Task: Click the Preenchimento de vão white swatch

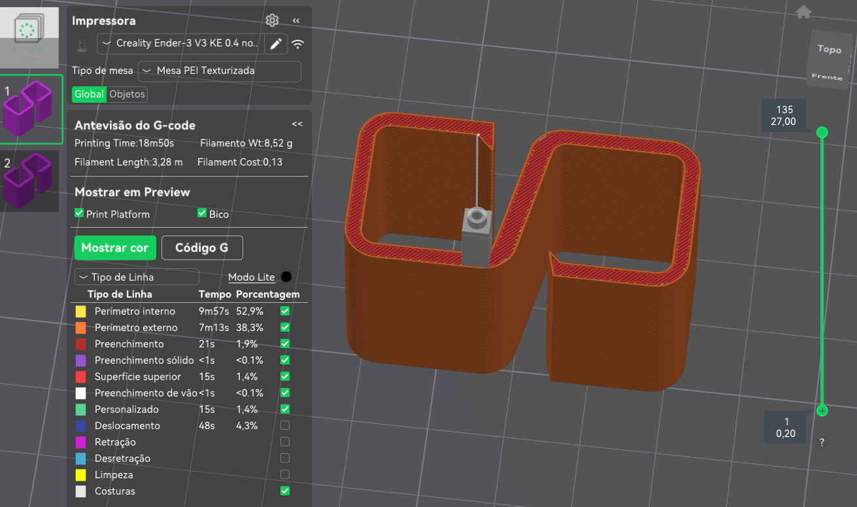Action: pos(81,393)
